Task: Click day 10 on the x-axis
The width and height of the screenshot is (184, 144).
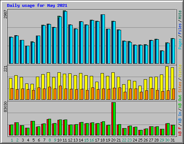Action: click(x=59, y=140)
